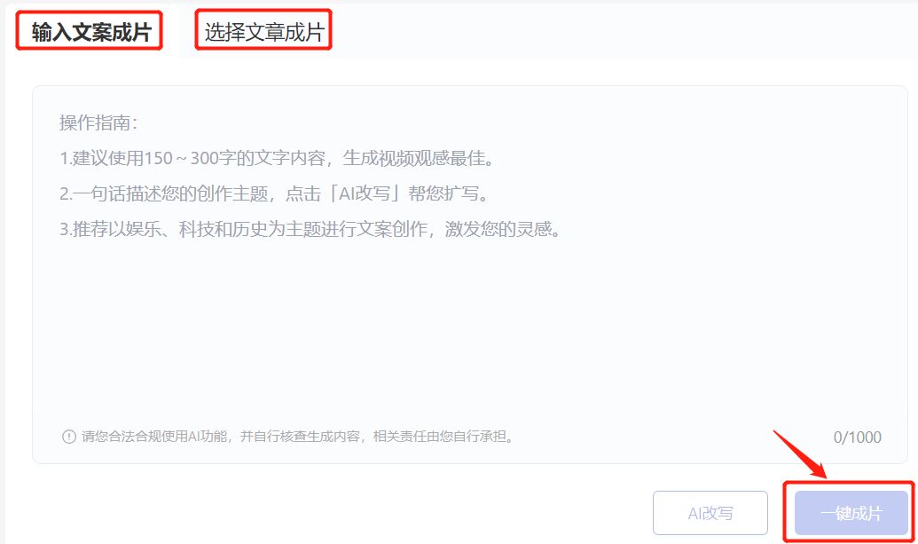Click guide line 3 recommending 娱乐、科技和历史
Viewport: 918px width, 544px height.
311,228
